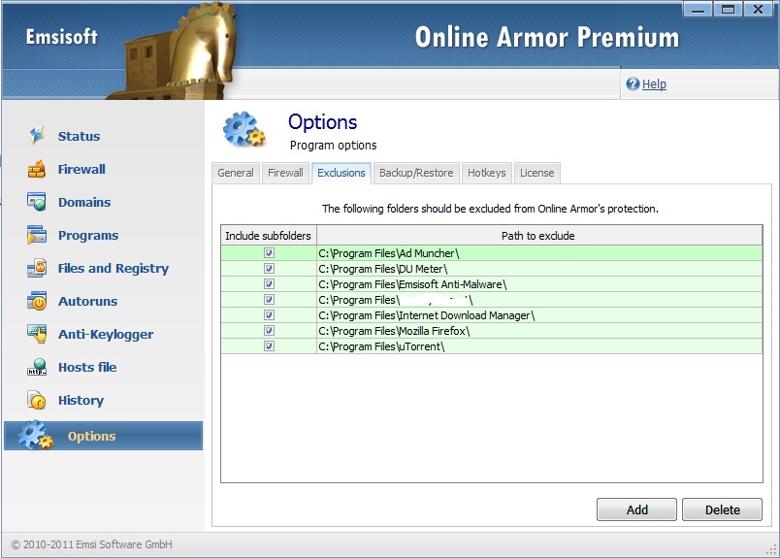780x558 pixels.
Task: Click the Help question mark icon
Action: 633,83
